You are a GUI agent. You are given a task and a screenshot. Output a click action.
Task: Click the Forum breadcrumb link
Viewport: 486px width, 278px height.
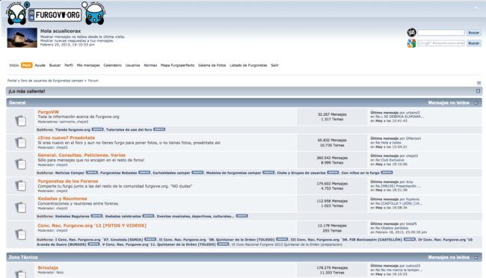pyautogui.click(x=93, y=81)
